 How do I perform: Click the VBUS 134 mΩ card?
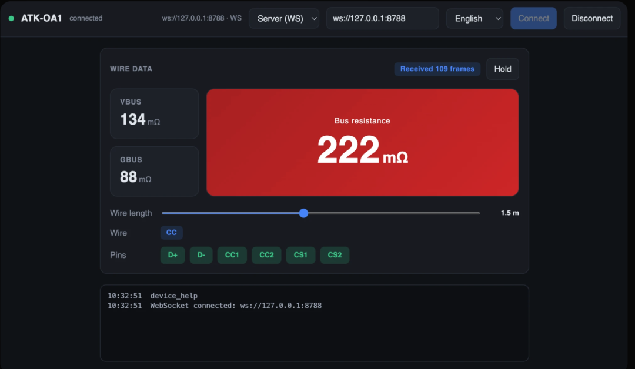pyautogui.click(x=154, y=113)
